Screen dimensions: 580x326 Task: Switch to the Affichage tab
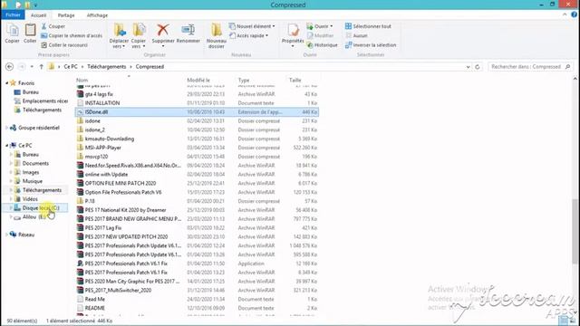[x=97, y=15]
